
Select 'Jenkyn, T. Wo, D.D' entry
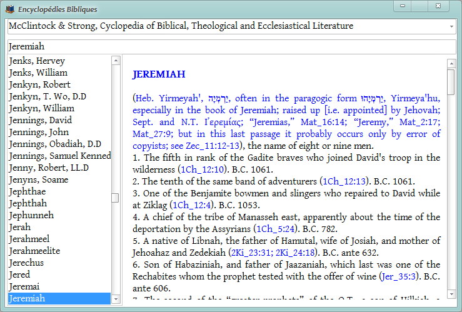59,96
